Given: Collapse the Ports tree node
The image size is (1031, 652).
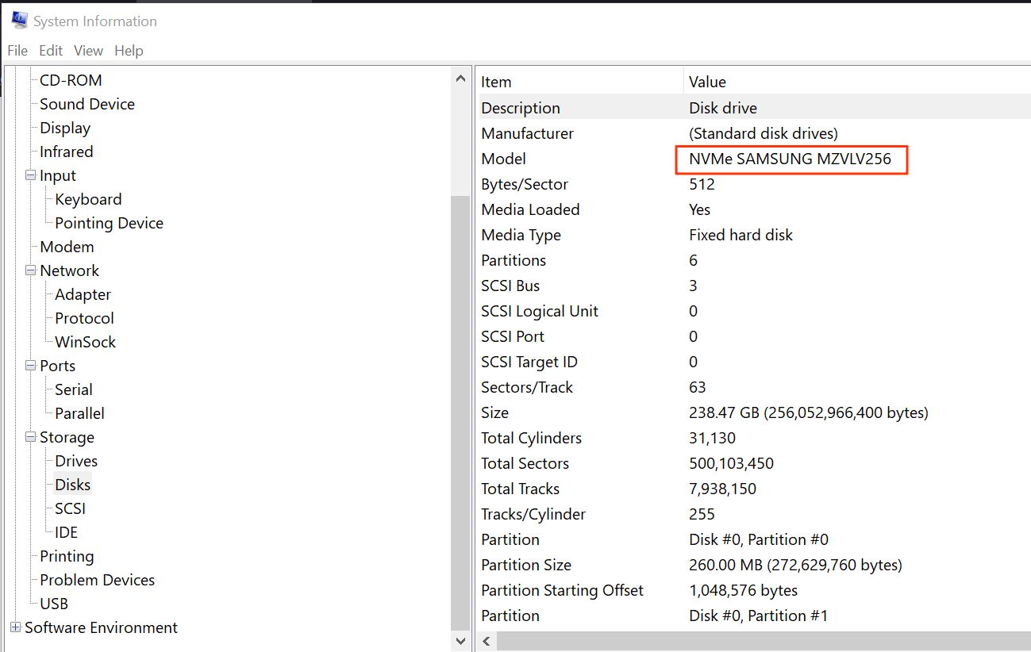Looking at the screenshot, I should 31,366.
